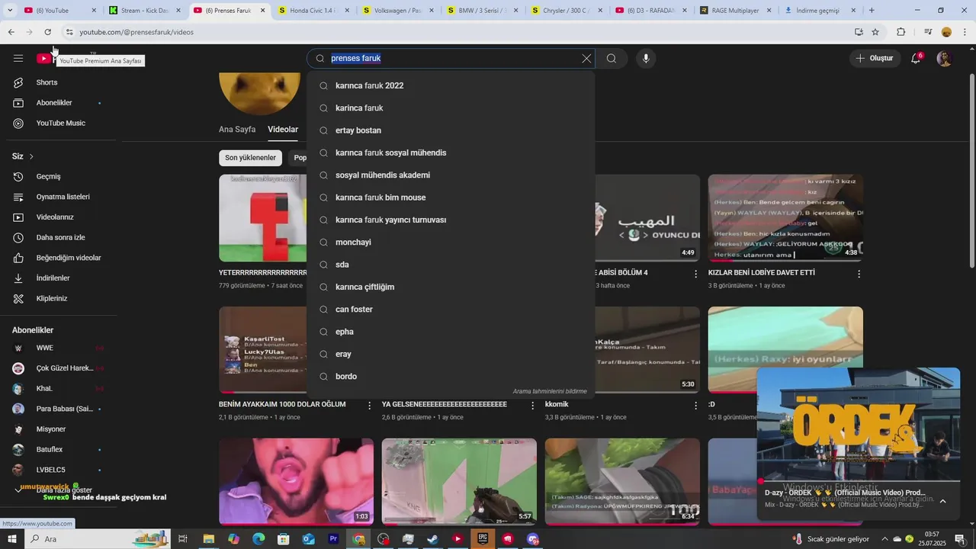Clear the search box with the X icon
This screenshot has width=976, height=549.
[x=586, y=59]
